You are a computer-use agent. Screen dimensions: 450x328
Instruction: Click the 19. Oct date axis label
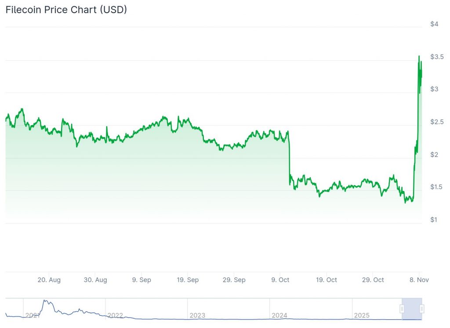click(x=327, y=280)
